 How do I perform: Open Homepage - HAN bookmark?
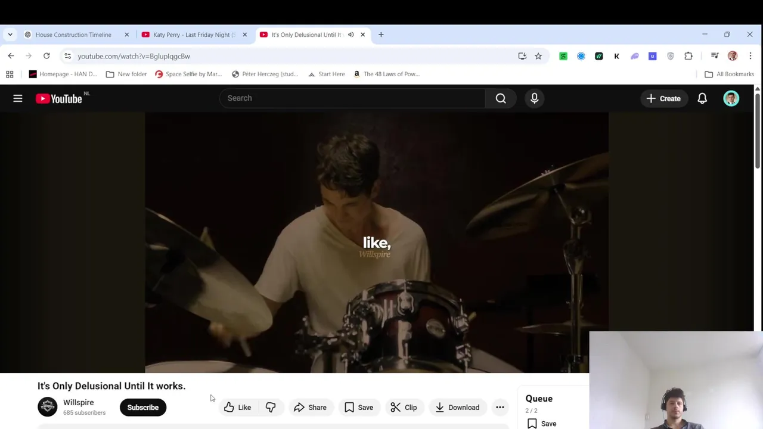(63, 74)
